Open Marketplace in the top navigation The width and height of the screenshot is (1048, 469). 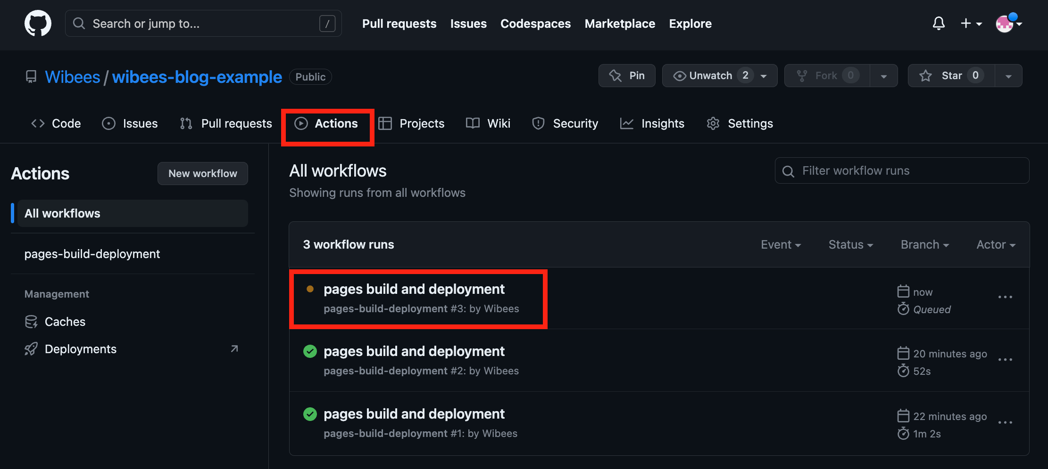pos(620,24)
